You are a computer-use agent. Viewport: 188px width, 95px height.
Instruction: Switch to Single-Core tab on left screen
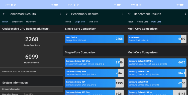[17, 22]
